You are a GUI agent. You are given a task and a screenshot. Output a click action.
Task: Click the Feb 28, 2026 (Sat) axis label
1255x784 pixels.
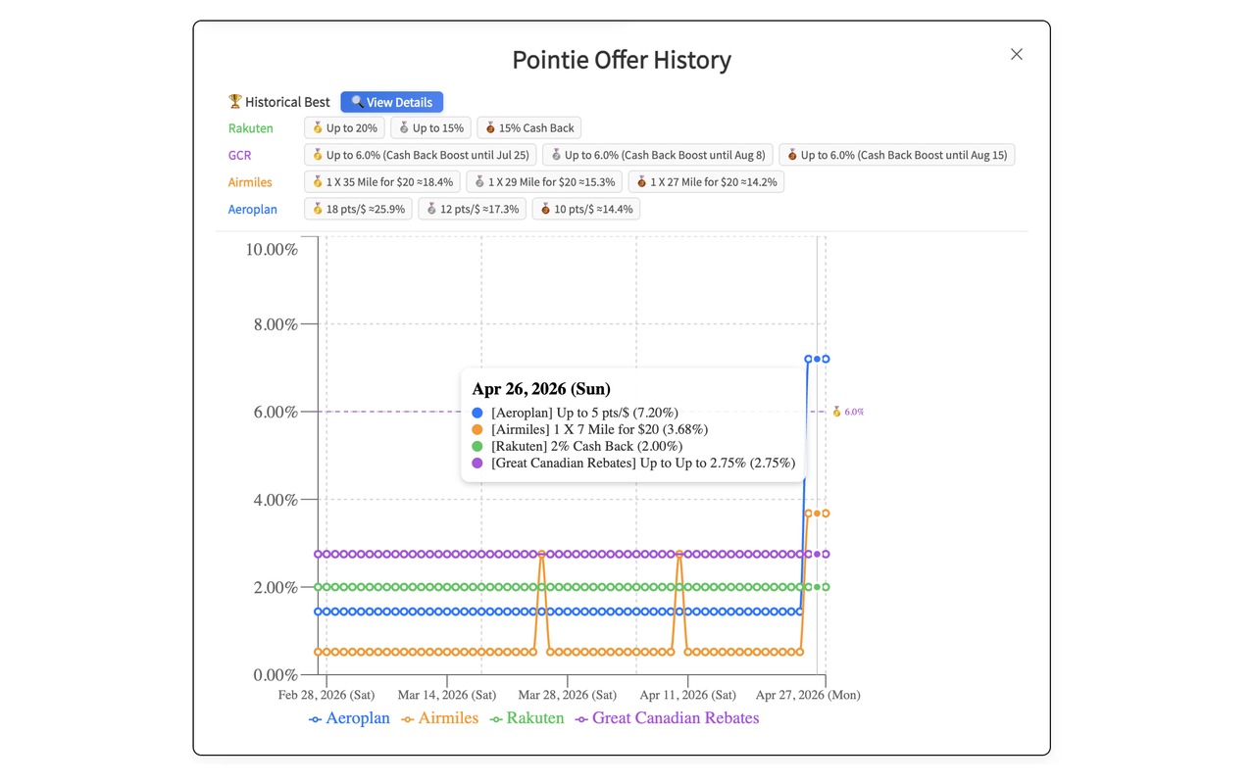(x=326, y=695)
